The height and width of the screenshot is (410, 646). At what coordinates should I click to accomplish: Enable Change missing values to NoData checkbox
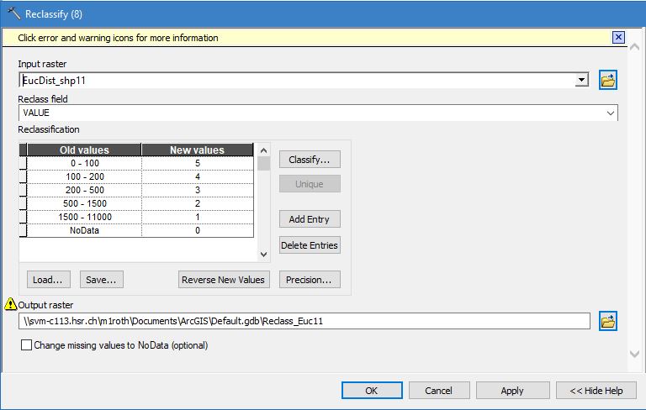26,345
